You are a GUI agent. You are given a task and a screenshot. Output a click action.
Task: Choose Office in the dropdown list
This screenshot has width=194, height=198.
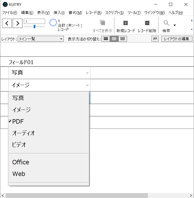coord(21,162)
